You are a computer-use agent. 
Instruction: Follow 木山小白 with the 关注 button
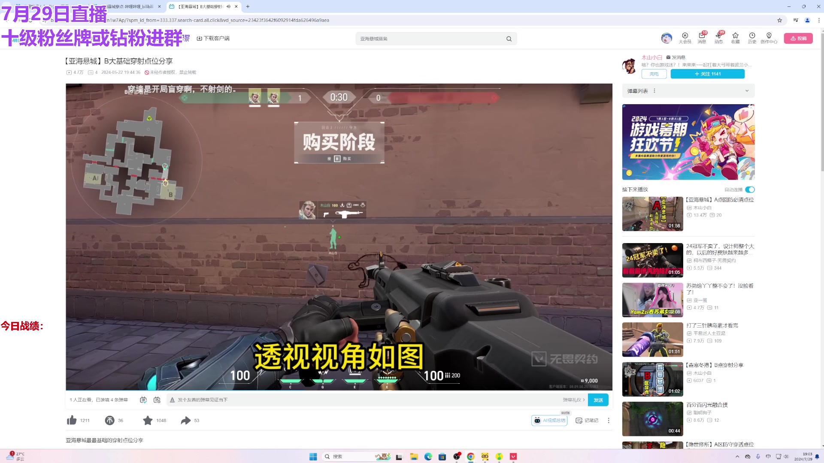point(707,74)
